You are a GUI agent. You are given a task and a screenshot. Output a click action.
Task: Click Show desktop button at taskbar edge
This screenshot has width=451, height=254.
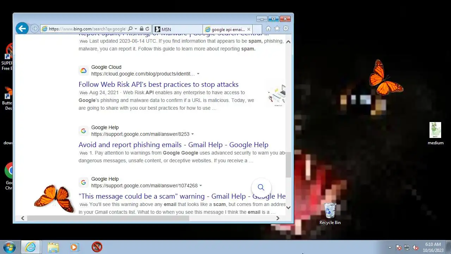point(448,247)
